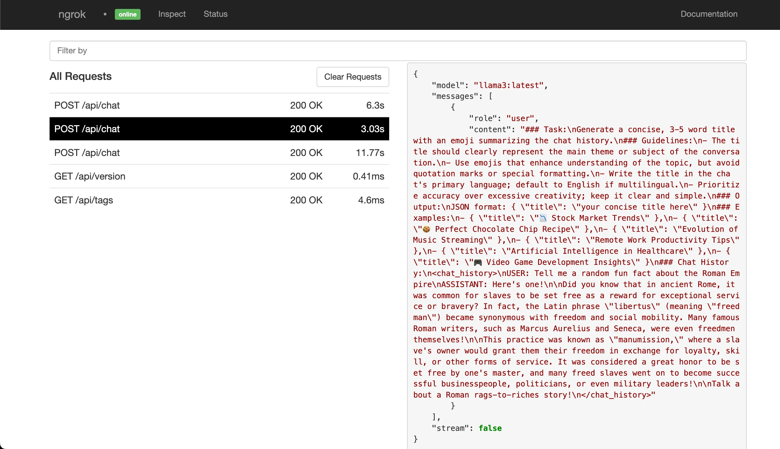Click the green online status badge
The width and height of the screenshot is (780, 449).
tap(127, 14)
